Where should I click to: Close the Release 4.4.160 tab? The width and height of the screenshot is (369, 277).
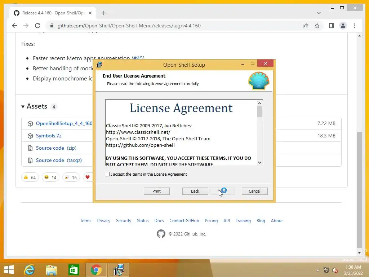coord(90,13)
